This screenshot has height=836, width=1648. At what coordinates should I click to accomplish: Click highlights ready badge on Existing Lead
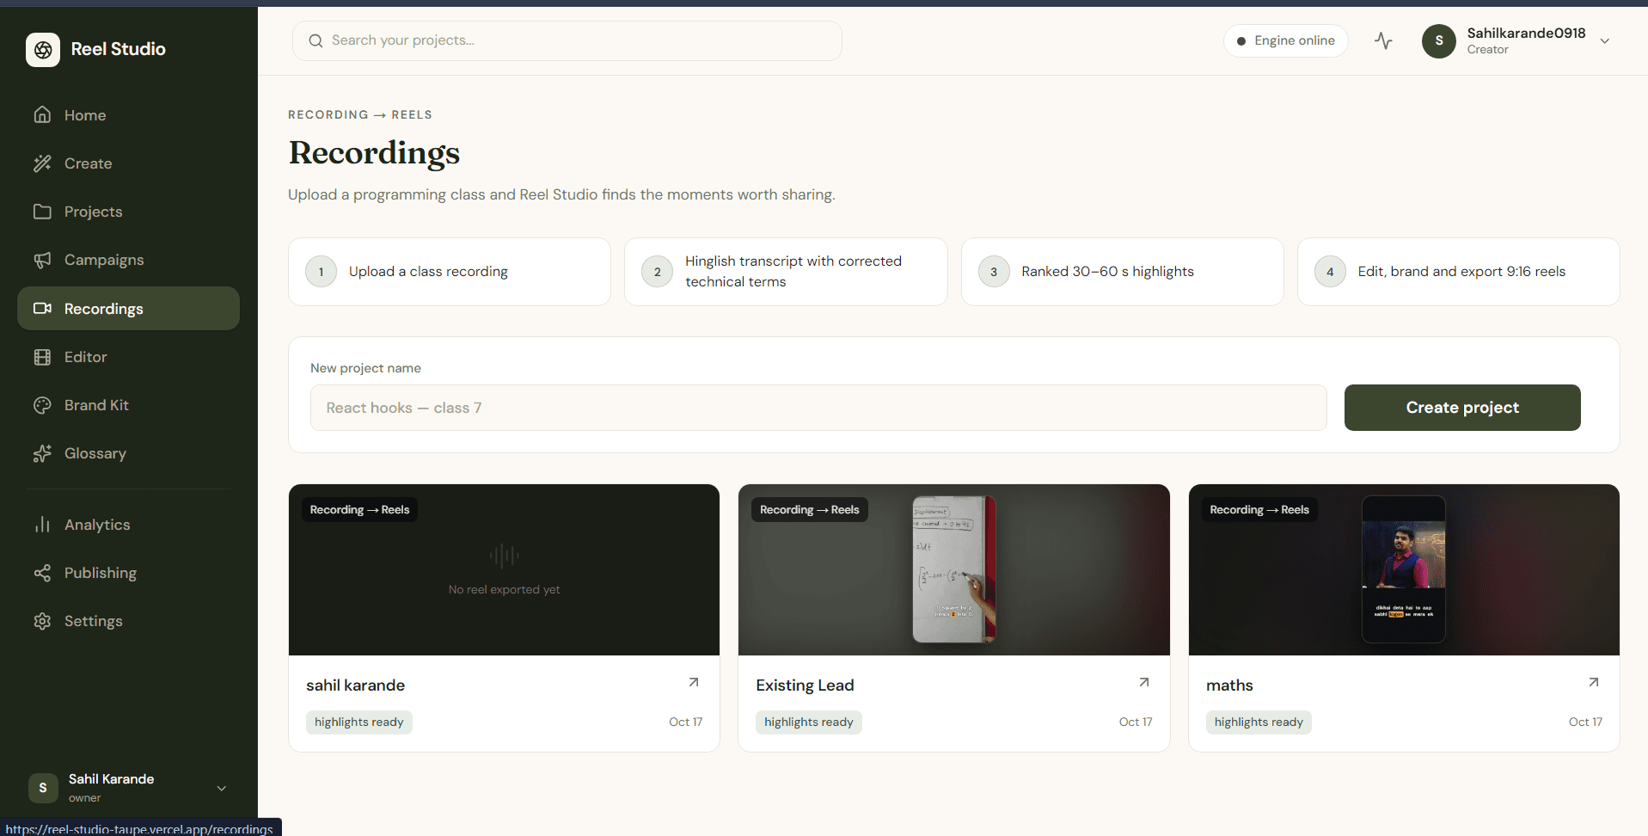[809, 722]
